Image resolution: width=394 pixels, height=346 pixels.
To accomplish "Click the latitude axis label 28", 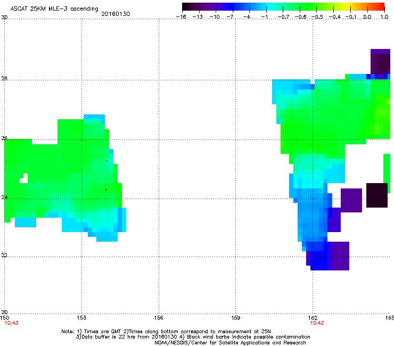I will pyautogui.click(x=4, y=79).
